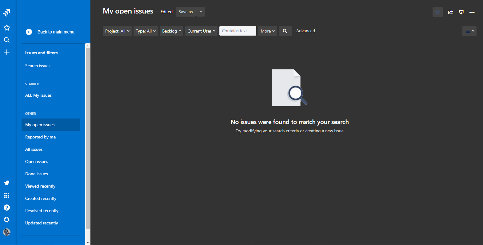This screenshot has height=245, width=483.
Task: Click the Issues and filters heading
Action: 42,53
